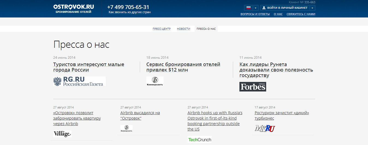Viewport: 368px width, 145px height.
Task: Click The Village logo
Action: pos(62,134)
